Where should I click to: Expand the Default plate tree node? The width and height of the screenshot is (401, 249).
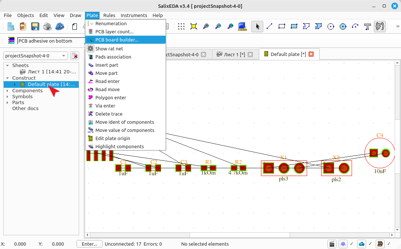(15, 84)
